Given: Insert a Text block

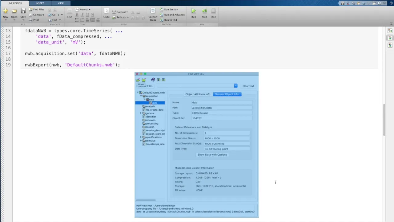Looking at the screenshot, I should 70,13.
